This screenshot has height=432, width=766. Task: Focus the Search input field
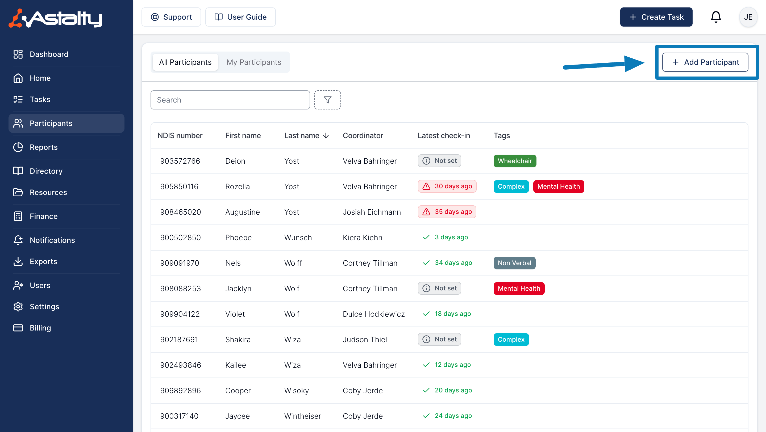click(x=230, y=100)
